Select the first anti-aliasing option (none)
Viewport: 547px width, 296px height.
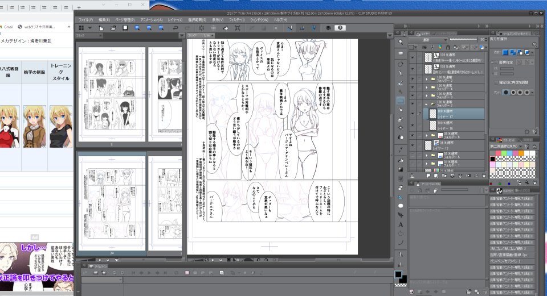pos(506,92)
